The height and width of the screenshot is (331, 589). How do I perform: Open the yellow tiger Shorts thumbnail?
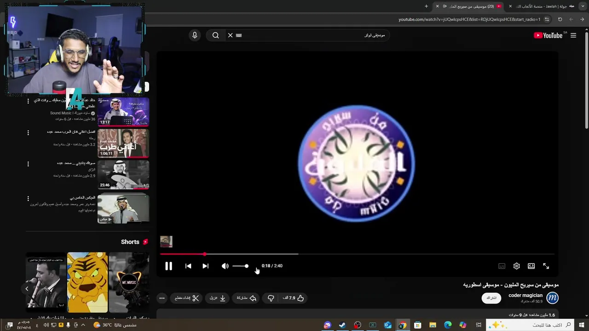tap(87, 282)
